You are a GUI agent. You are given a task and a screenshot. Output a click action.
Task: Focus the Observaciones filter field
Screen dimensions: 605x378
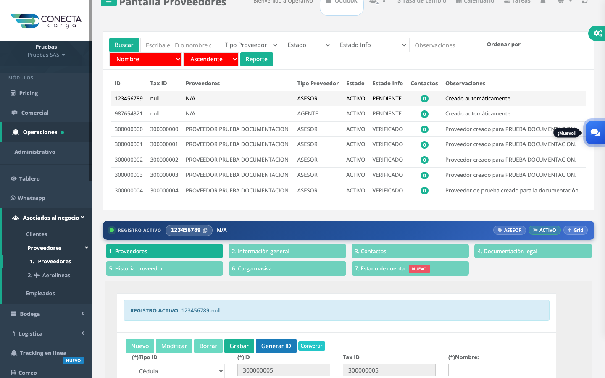point(447,45)
